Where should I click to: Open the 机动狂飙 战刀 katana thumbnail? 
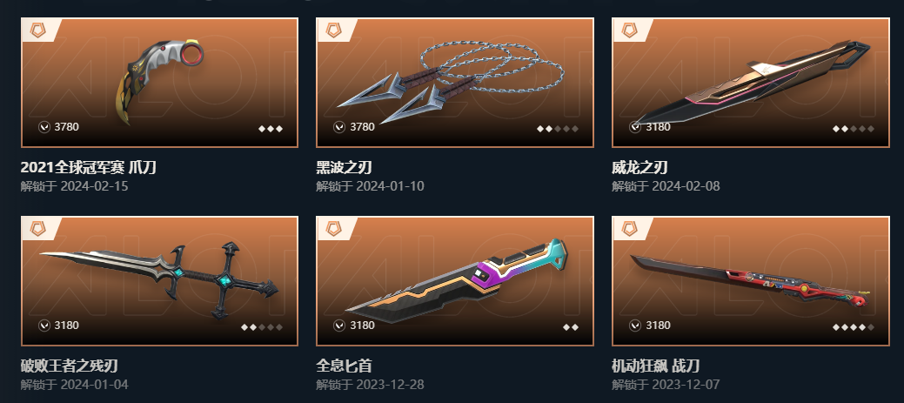click(x=751, y=281)
